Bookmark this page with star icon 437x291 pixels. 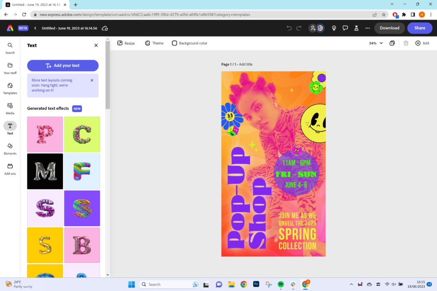(384, 15)
